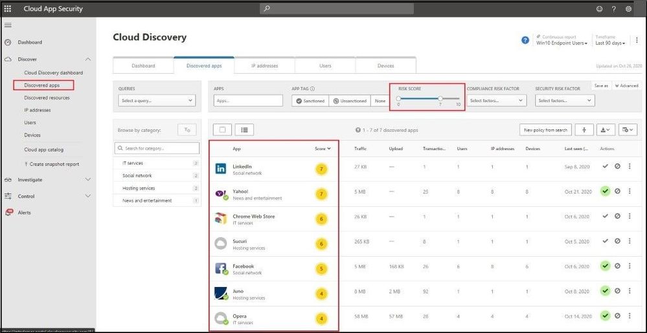Viewport: 647px width, 333px height.
Task: Unsanction the Facebook app
Action: coord(617,266)
